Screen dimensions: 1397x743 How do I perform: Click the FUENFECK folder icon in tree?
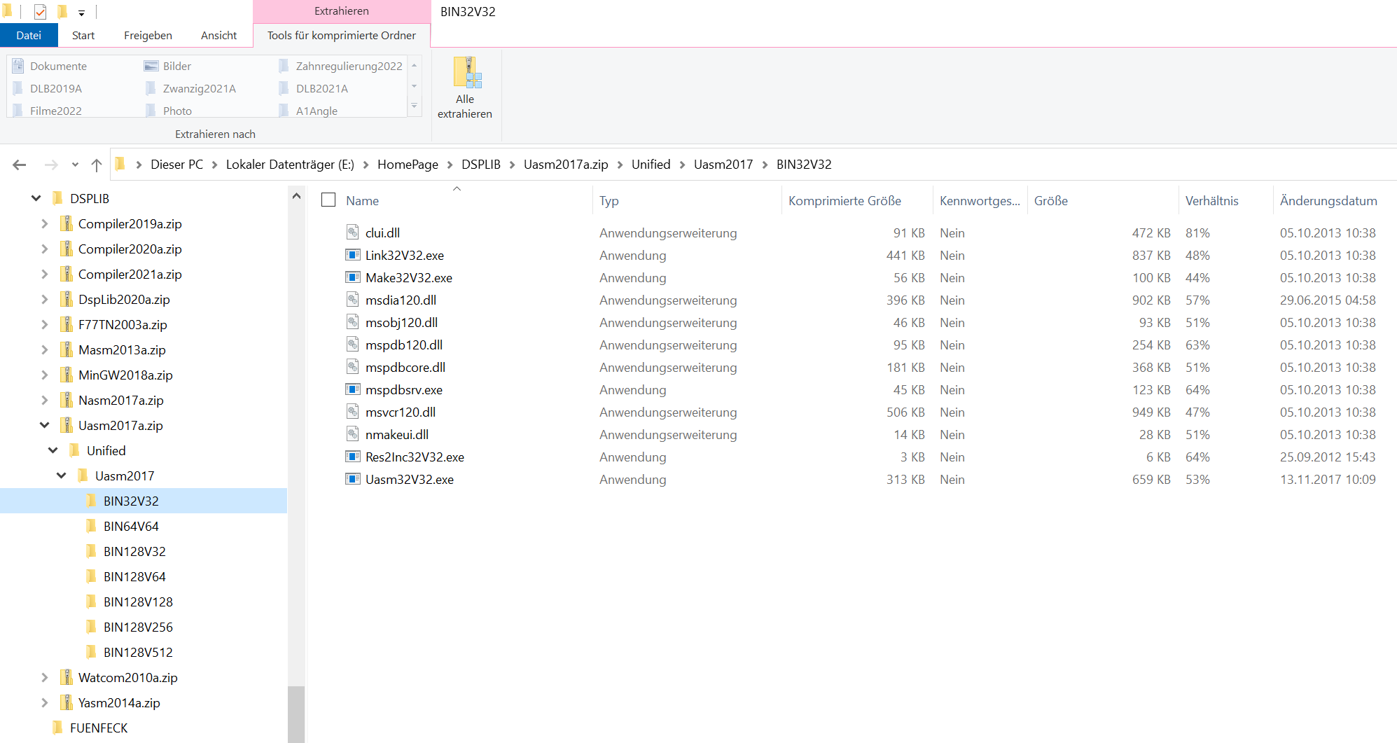57,728
